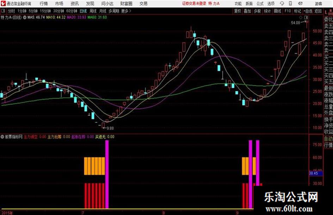Click the MA60 value label
The image size is (333, 215).
(97, 17)
